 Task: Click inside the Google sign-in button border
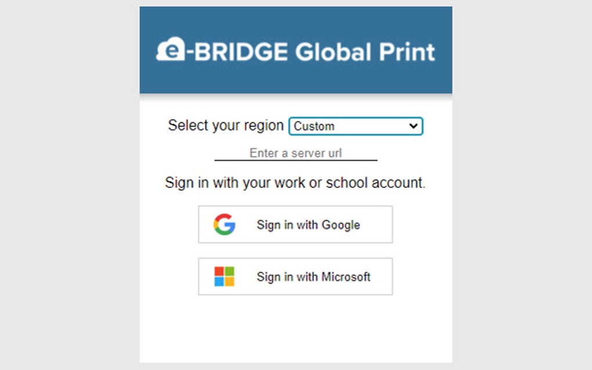(295, 224)
